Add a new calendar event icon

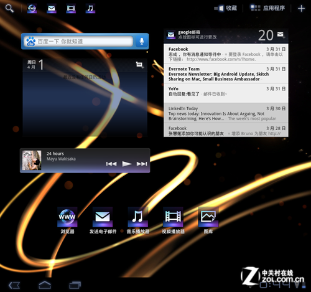140,65
